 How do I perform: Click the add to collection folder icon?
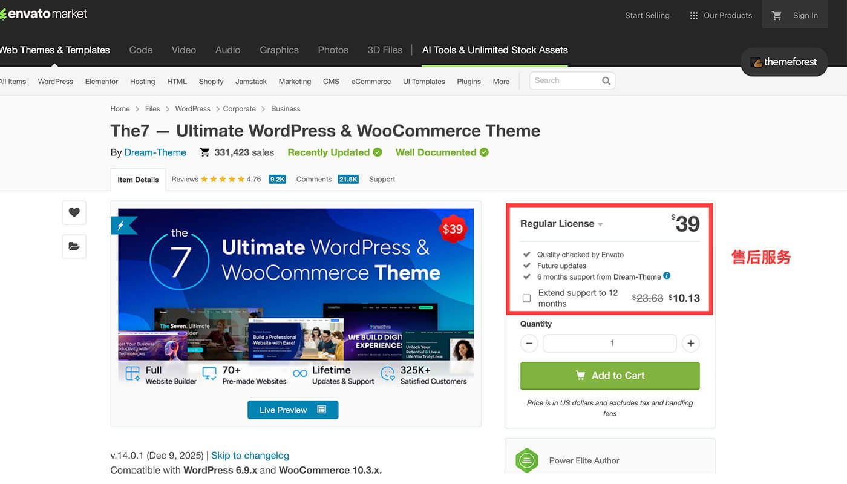[x=74, y=246]
